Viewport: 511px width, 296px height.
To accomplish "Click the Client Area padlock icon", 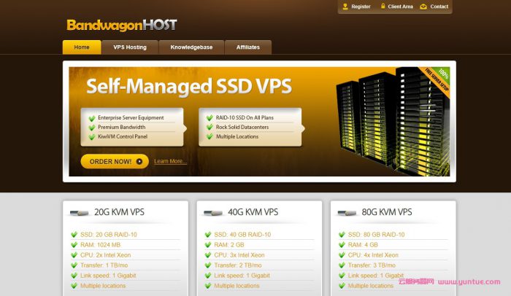I will tap(383, 6).
